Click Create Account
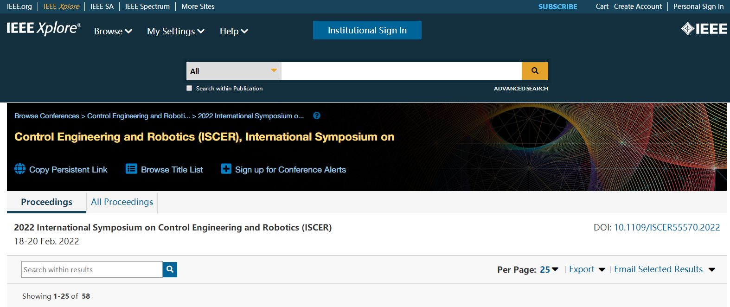Screen dimensions: 730x307 (x=638, y=6)
